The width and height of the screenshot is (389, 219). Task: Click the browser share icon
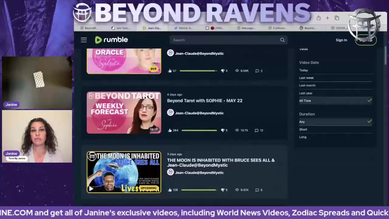point(318,18)
